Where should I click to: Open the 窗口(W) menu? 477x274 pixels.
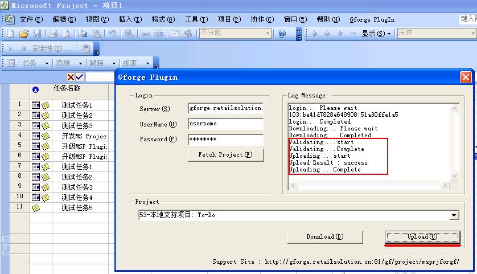click(x=295, y=19)
